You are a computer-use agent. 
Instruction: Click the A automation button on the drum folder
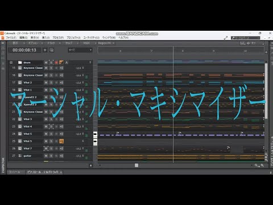[67, 63]
